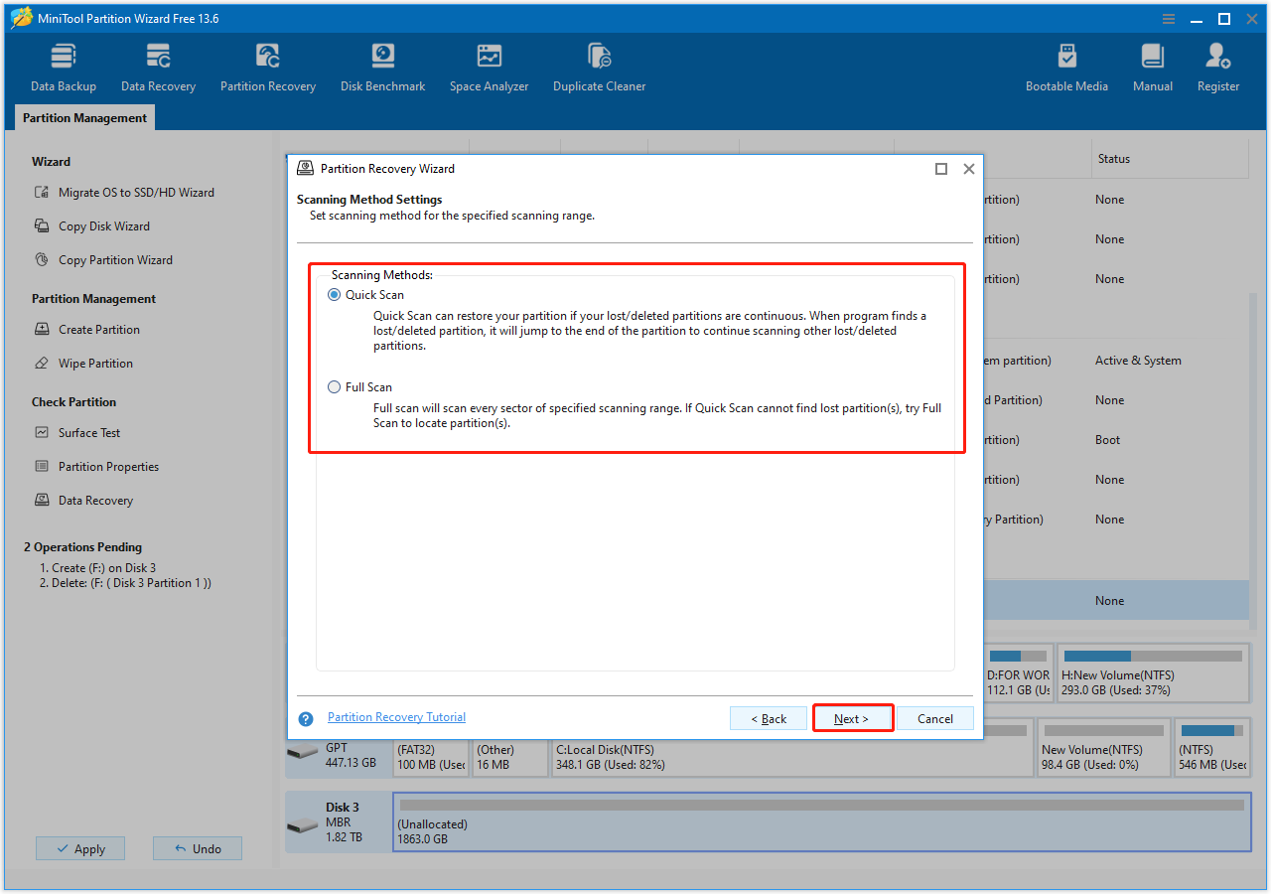This screenshot has width=1271, height=894.
Task: Open the Partition Recovery Tutorial link
Action: [396, 716]
